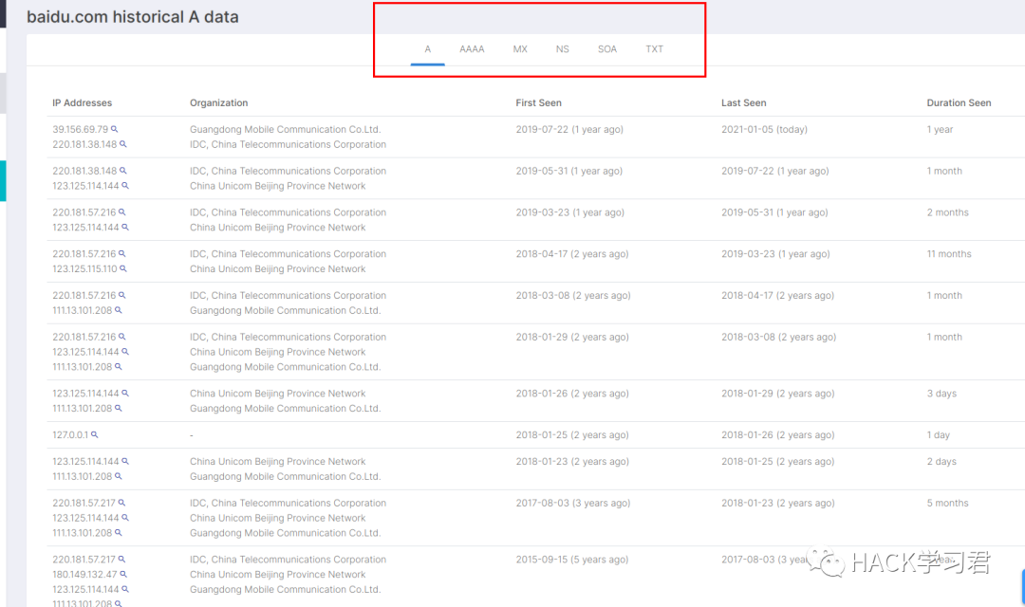Click duration value '1 day'

click(x=939, y=434)
